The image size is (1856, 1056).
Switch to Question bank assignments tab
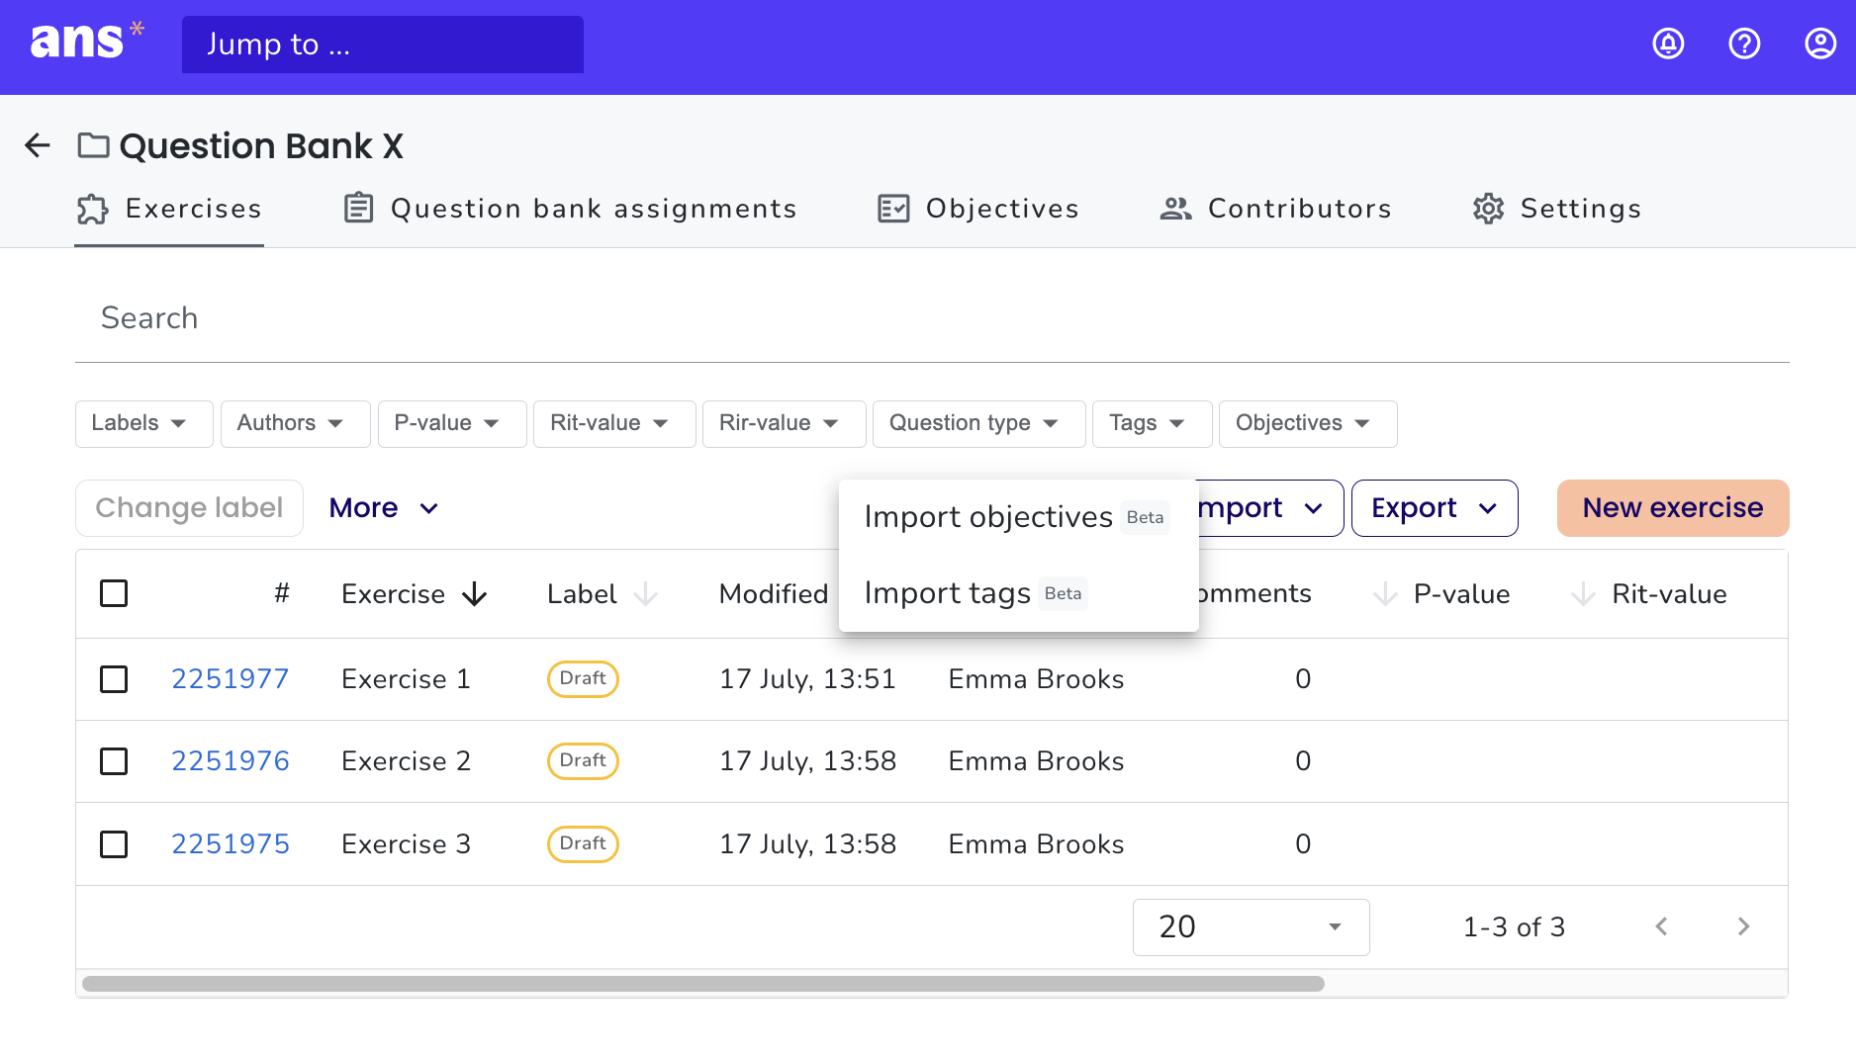click(x=570, y=209)
